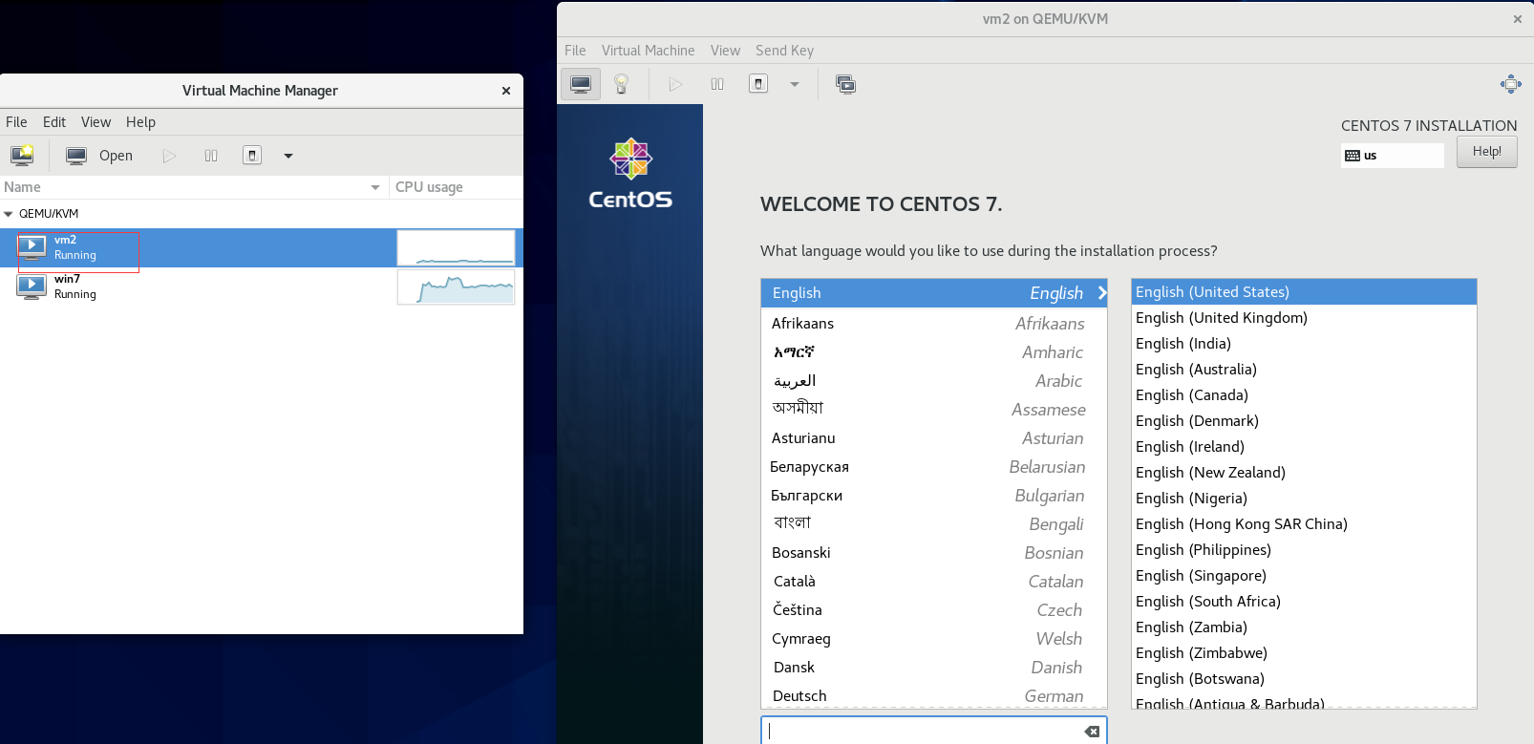
Task: Select Dansk in the language list
Action: point(934,668)
